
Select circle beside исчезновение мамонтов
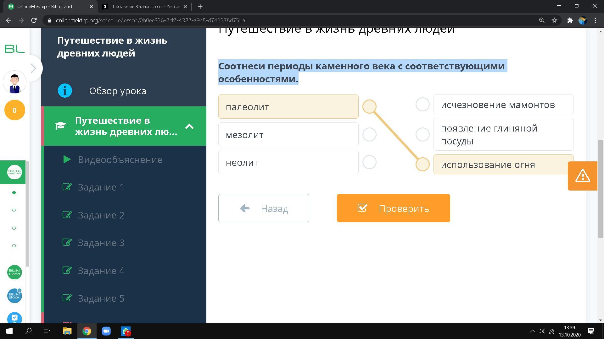422,105
